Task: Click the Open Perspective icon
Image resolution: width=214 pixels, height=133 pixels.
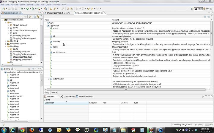Action: tap(192, 9)
